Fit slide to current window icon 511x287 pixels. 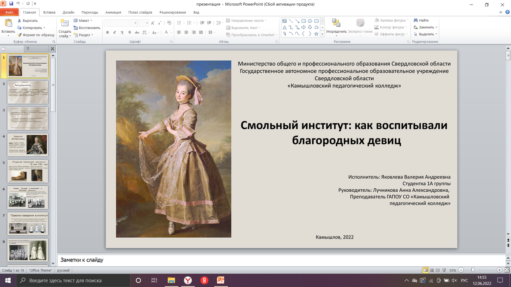click(x=507, y=270)
